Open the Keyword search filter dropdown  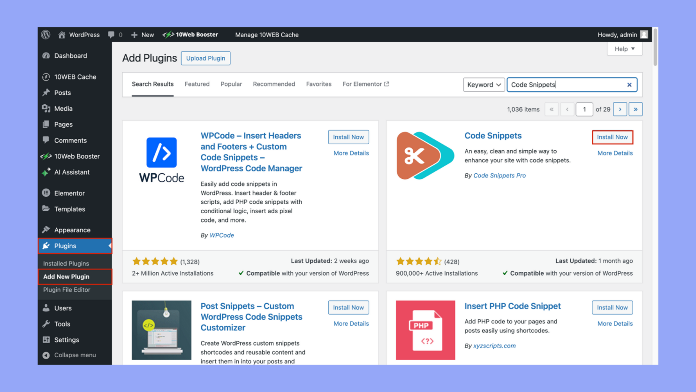pos(484,85)
